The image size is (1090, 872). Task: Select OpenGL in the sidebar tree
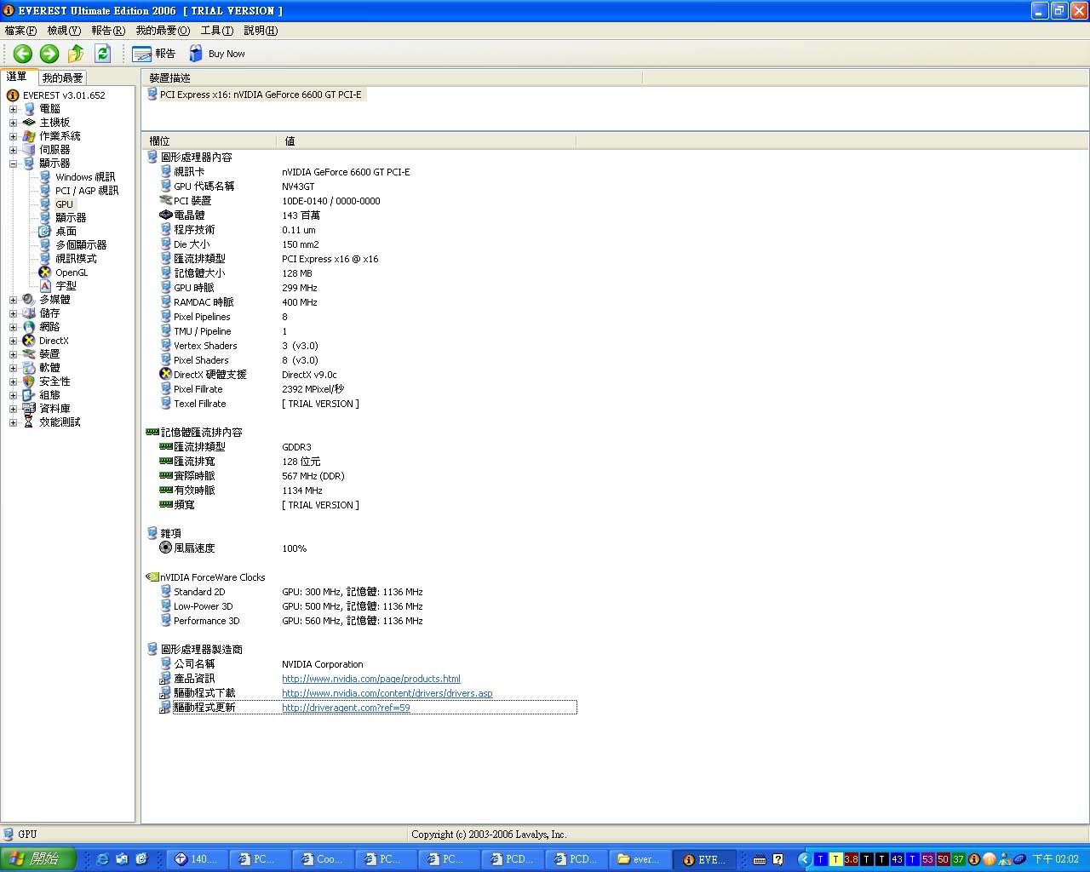[72, 272]
